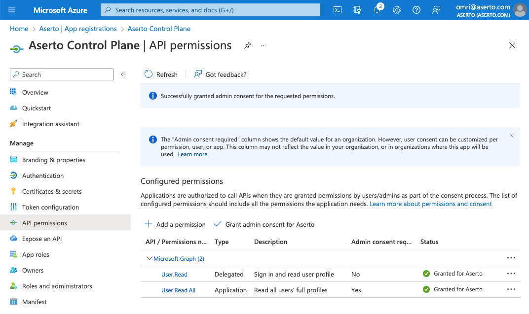This screenshot has width=529, height=314.
Task: Collapse the left navigation pane
Action: pos(123,74)
